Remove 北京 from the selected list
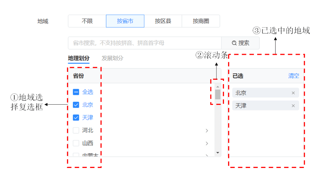 [293, 93]
